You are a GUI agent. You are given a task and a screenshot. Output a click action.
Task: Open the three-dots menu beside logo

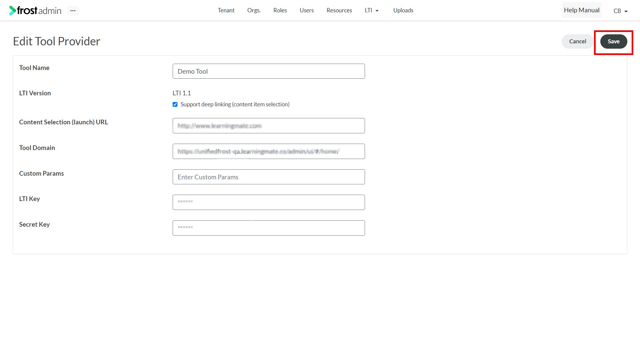[73, 11]
